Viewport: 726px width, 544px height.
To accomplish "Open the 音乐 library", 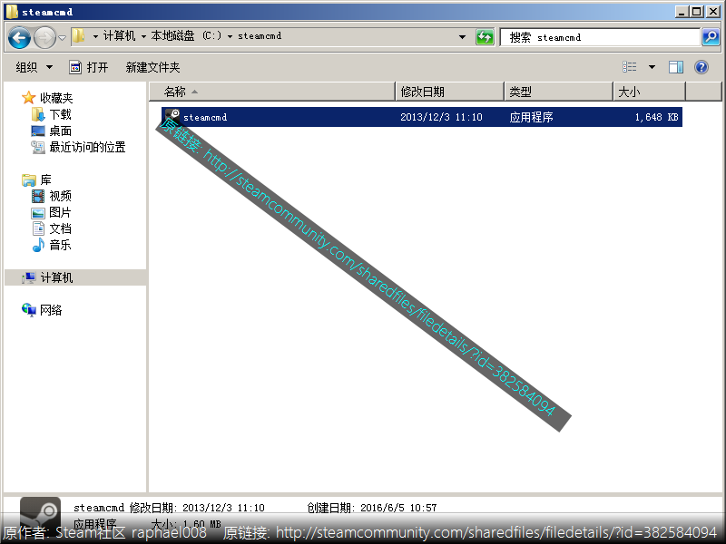I will pyautogui.click(x=60, y=245).
